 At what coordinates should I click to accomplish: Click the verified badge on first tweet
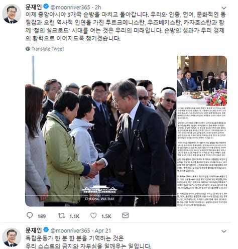[x=46, y=7]
